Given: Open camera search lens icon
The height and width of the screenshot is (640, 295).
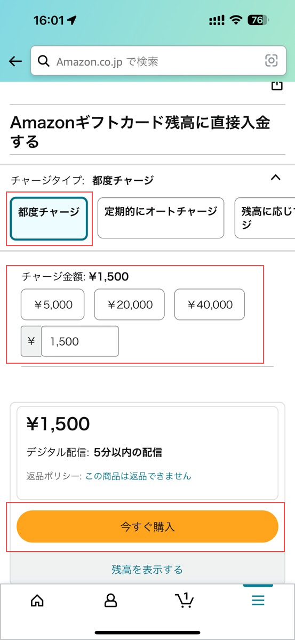Looking at the screenshot, I should (272, 61).
